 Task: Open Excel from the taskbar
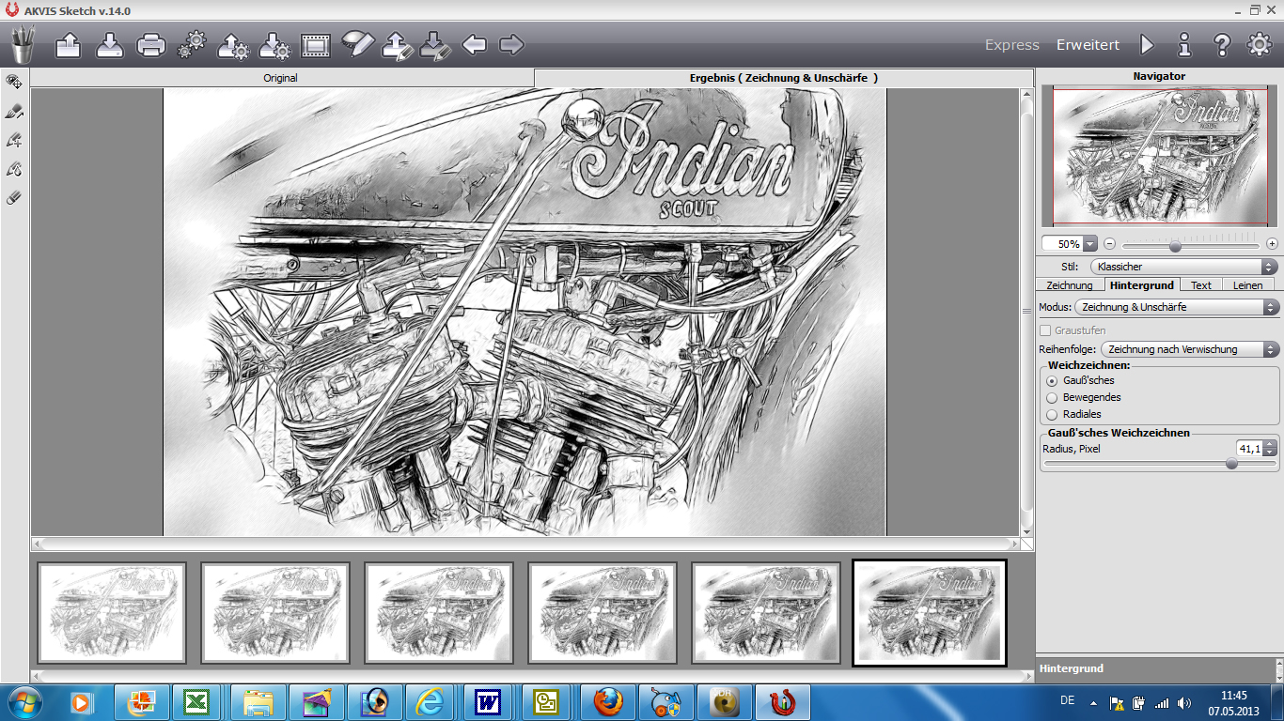point(197,701)
